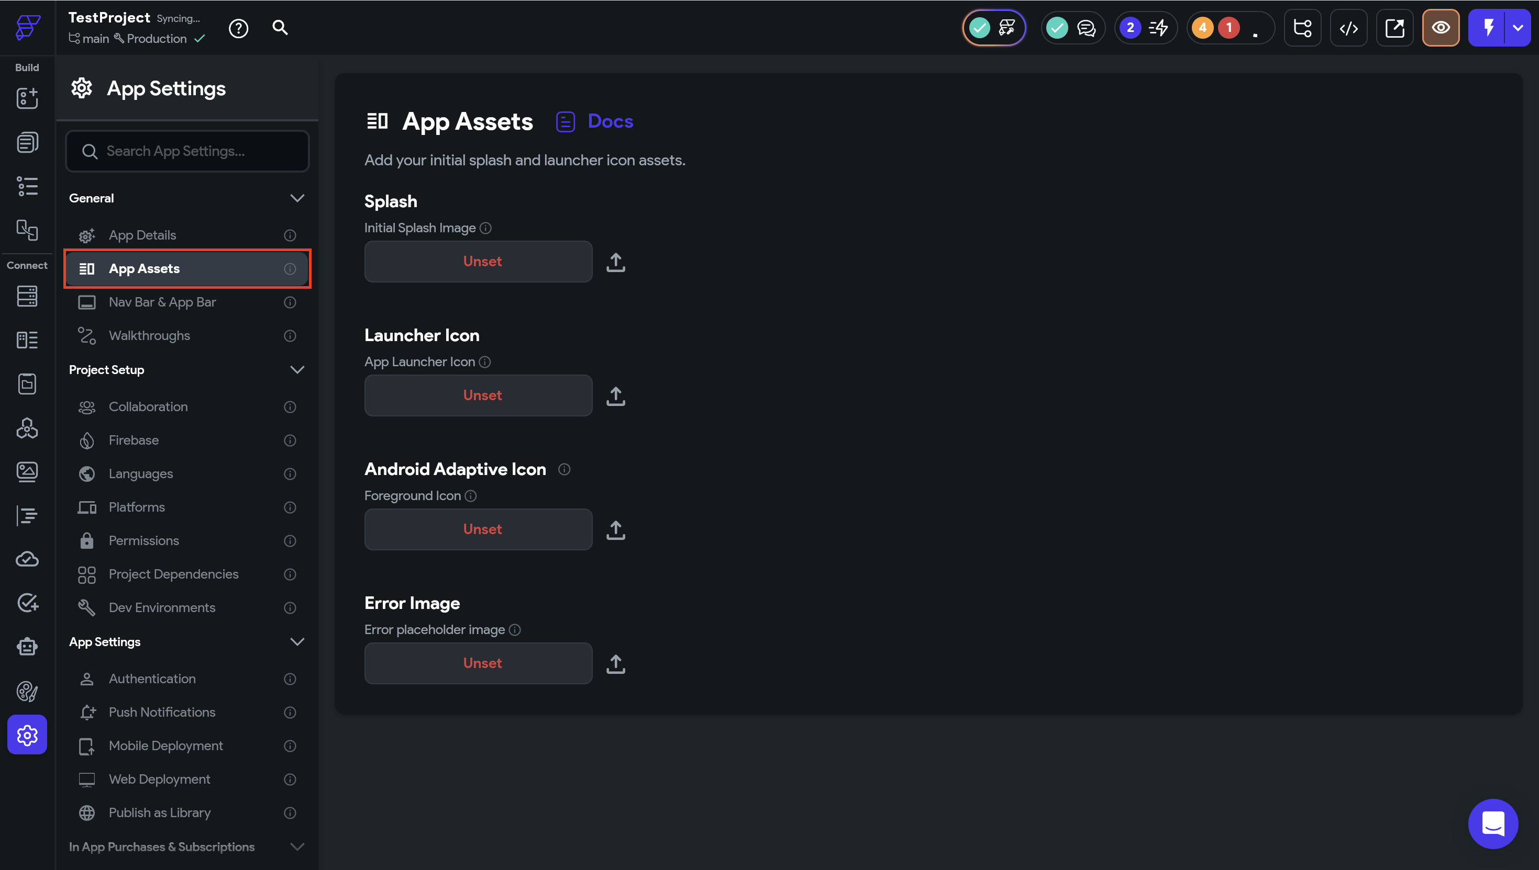Screen dimensions: 1539x870
Task: Open the chat support bubble
Action: pyautogui.click(x=1492, y=823)
